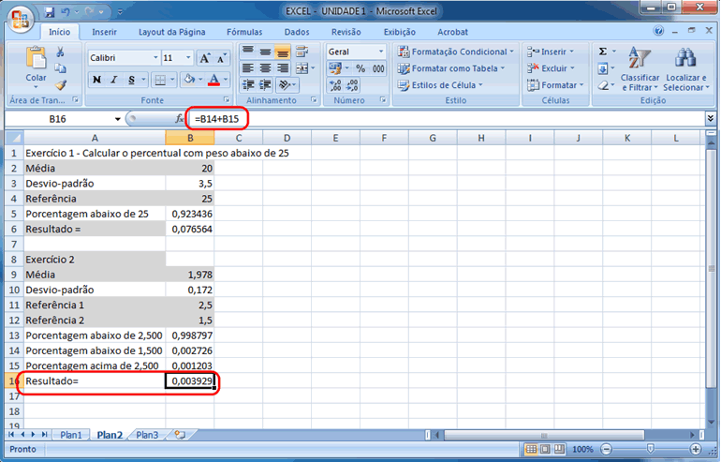Click Estilos de Célula button

tap(451, 85)
